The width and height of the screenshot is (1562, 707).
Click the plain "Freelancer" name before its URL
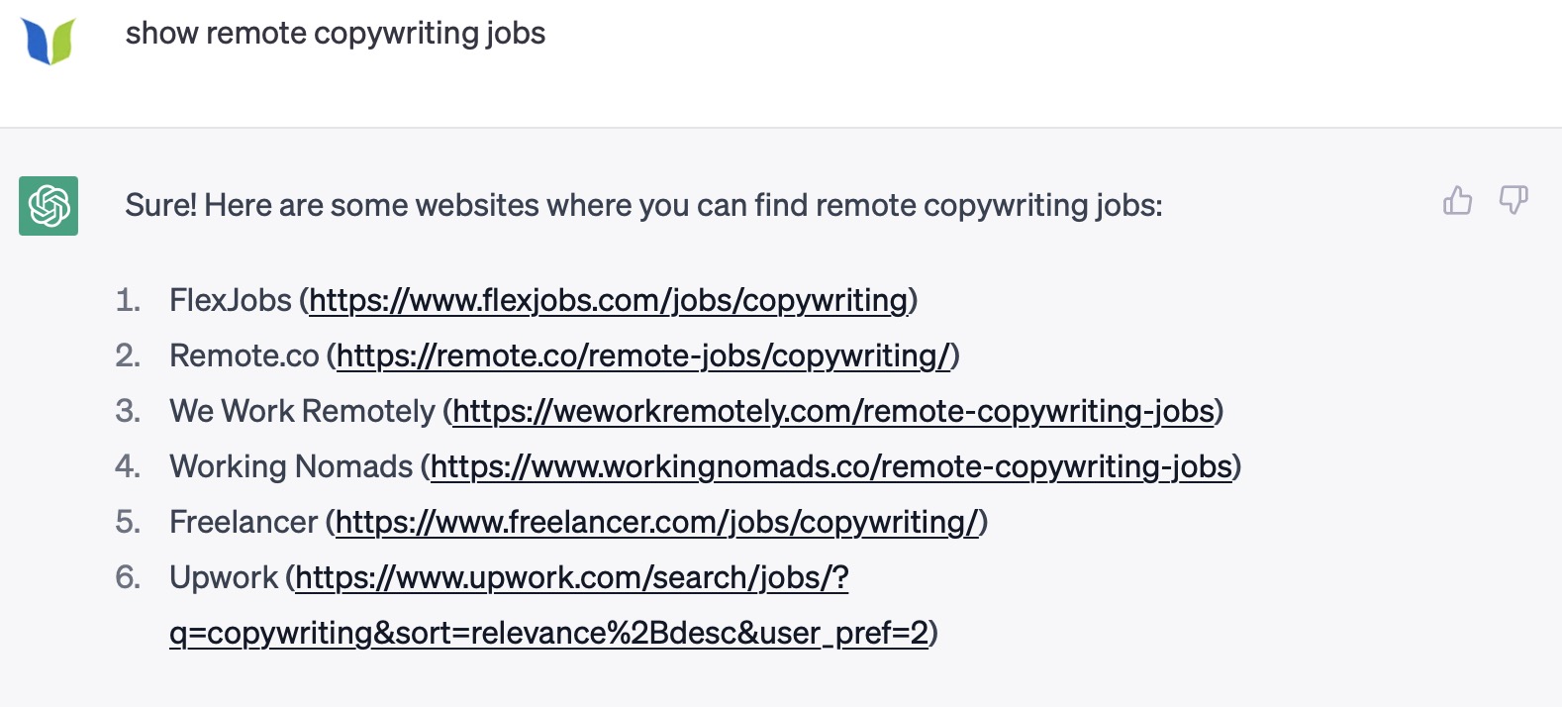click(x=244, y=522)
